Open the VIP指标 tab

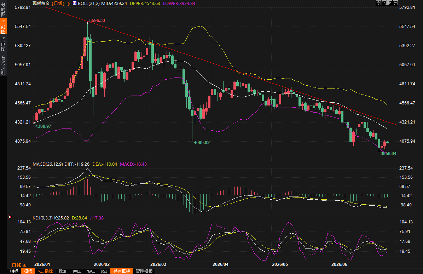(x=45, y=271)
